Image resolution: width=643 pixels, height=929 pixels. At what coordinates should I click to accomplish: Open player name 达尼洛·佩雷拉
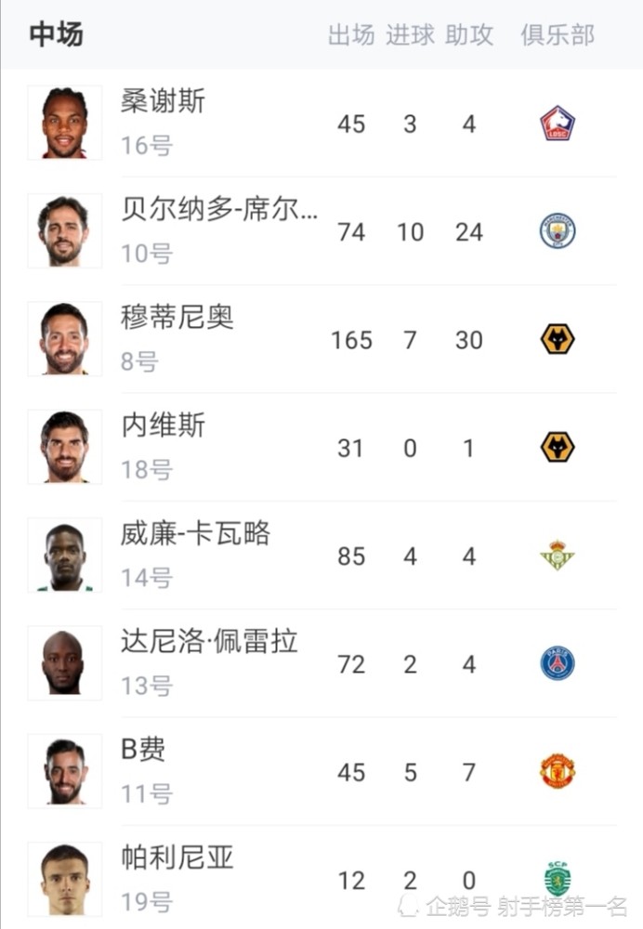pos(209,642)
